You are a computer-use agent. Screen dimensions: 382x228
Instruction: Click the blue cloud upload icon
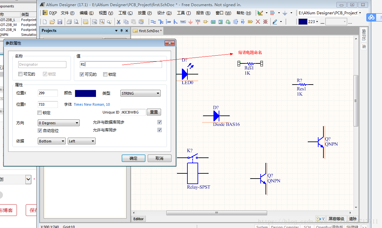pyautogui.click(x=371, y=17)
